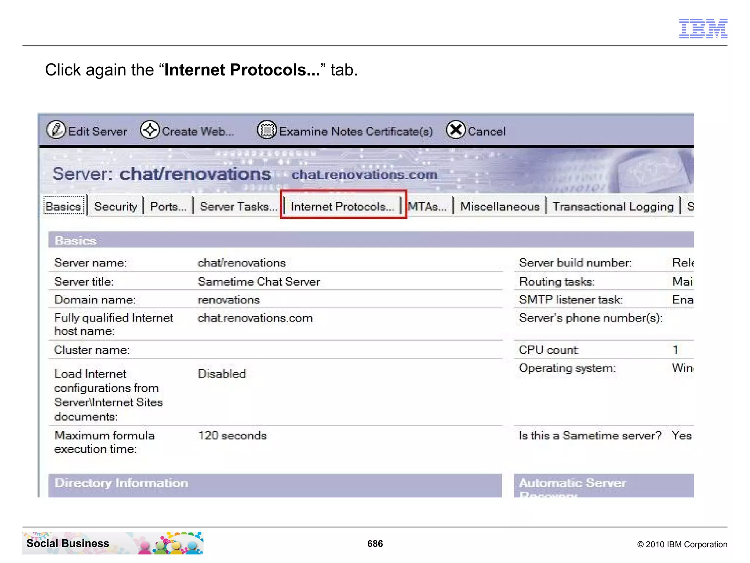Click Maximum formula execution time label
This screenshot has width=750, height=563.
click(104, 442)
